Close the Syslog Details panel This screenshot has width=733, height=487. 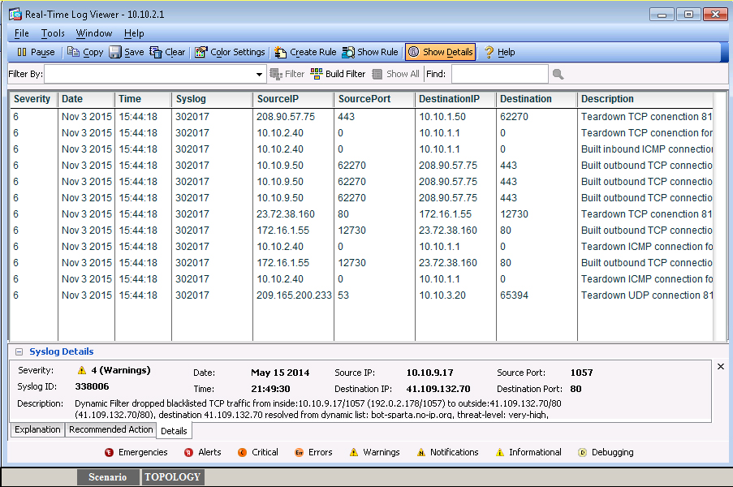pos(721,367)
